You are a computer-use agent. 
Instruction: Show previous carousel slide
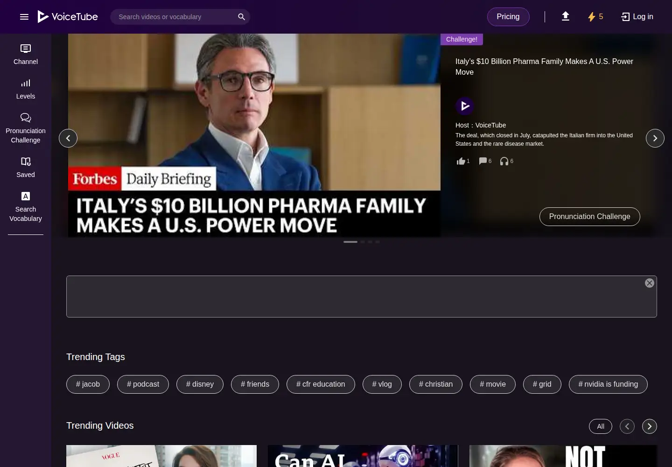tap(68, 138)
